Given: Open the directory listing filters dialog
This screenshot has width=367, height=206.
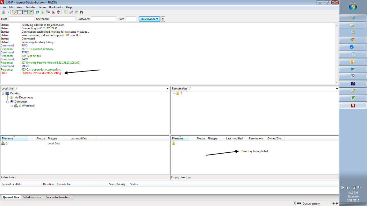Looking at the screenshot, I should [66, 12].
